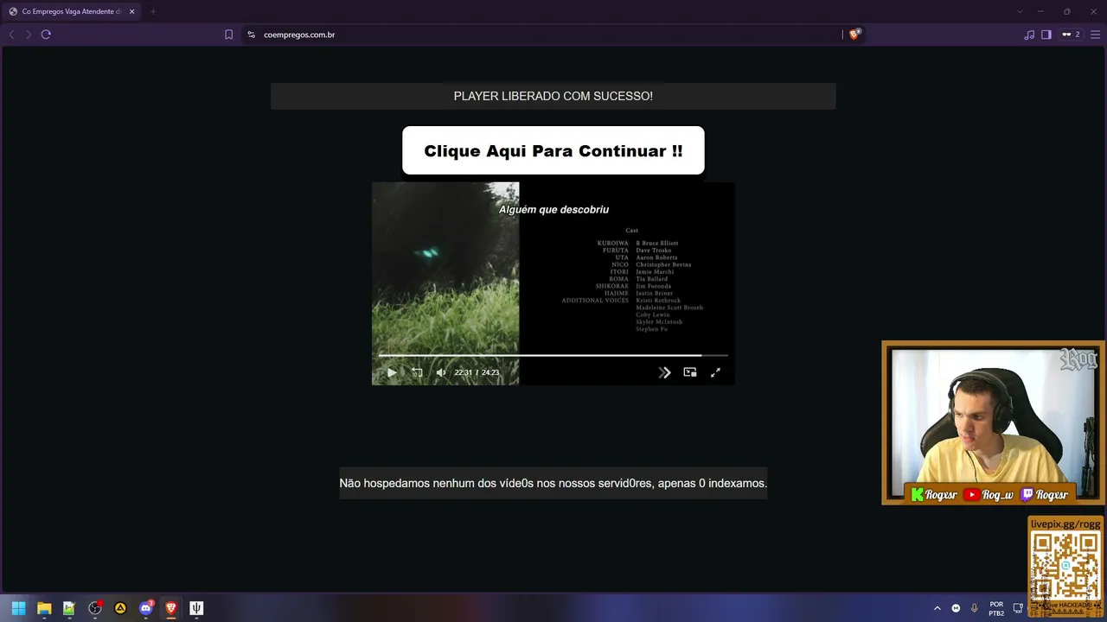This screenshot has height=622, width=1107.
Task: Skip forward with the double-chevron icon
Action: coord(664,372)
